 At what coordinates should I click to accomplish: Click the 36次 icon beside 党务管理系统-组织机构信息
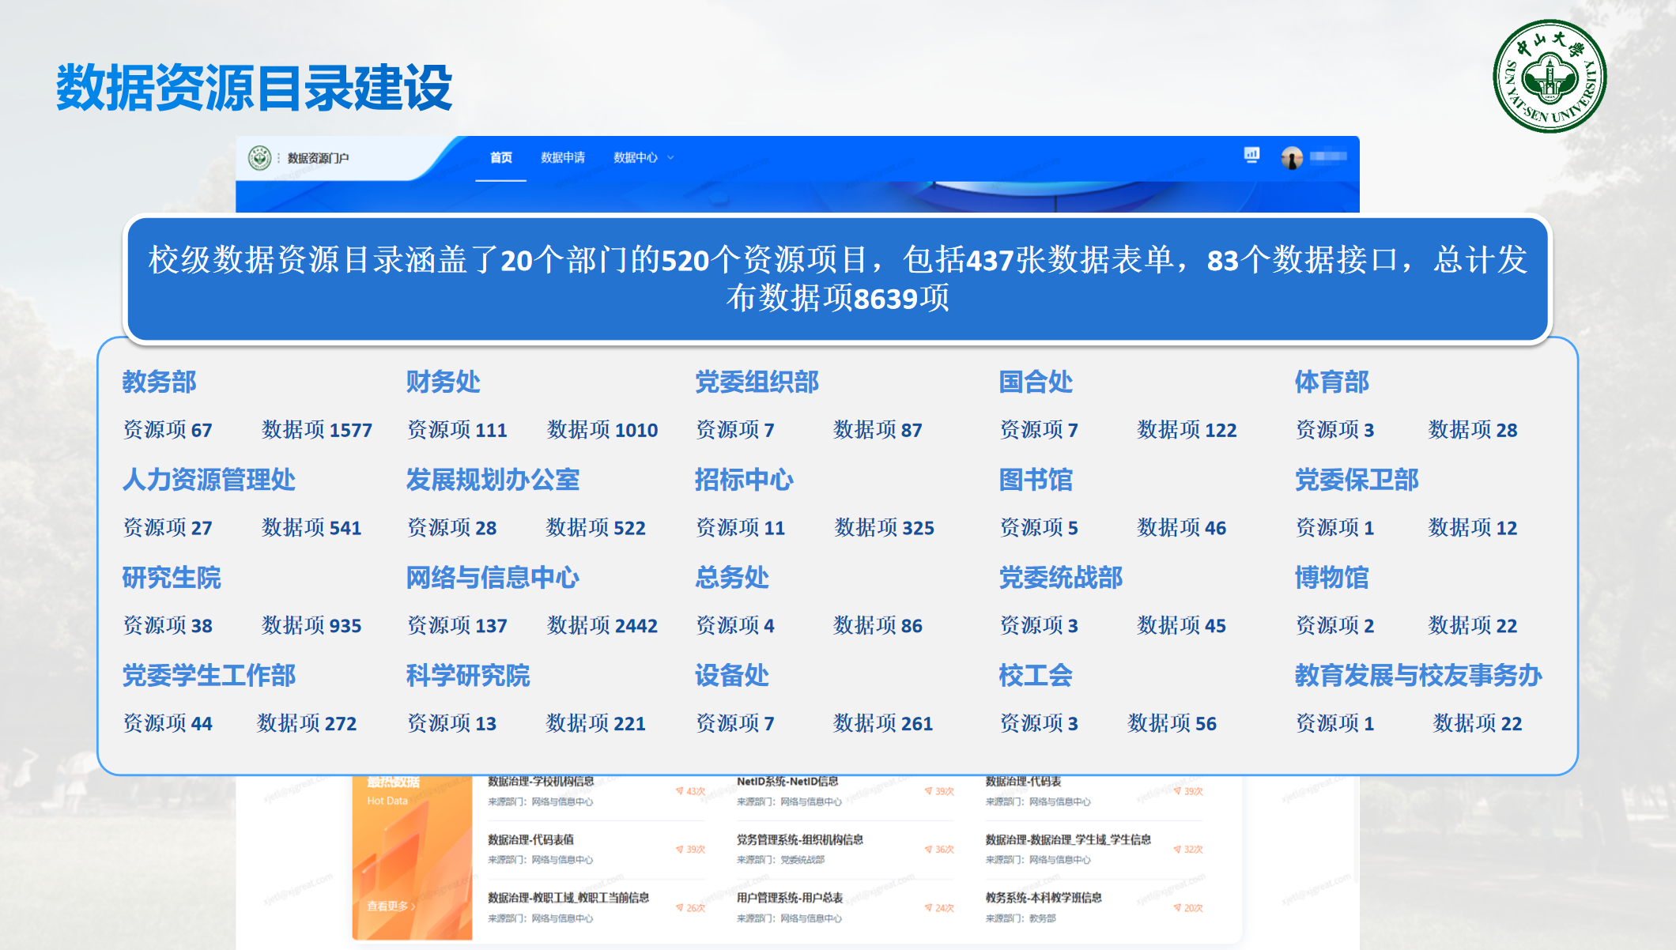[928, 850]
